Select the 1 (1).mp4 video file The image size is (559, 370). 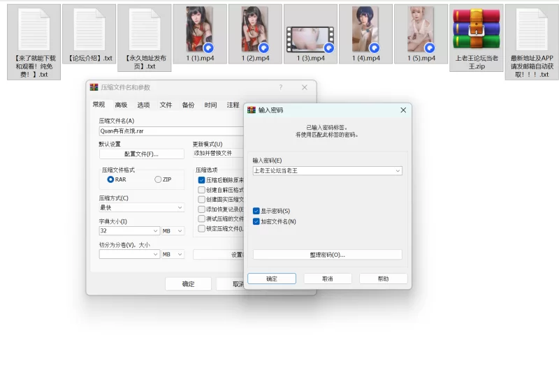pos(200,29)
